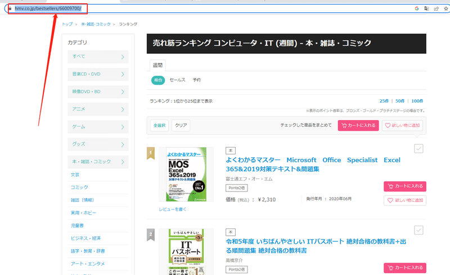Open MOS Excel 365&2019 book cover thumbnail
Viewport: 450px width, 275px height.
pyautogui.click(x=186, y=174)
